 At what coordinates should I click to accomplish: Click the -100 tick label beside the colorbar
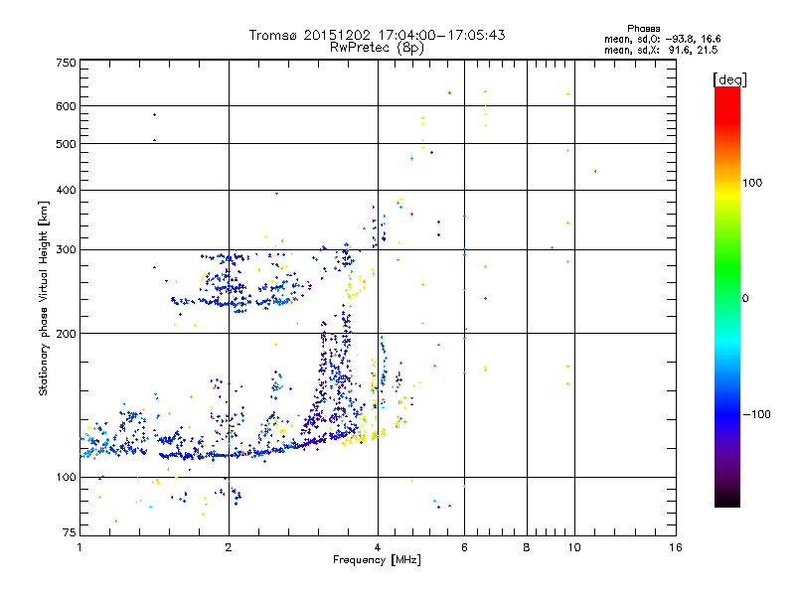click(757, 414)
